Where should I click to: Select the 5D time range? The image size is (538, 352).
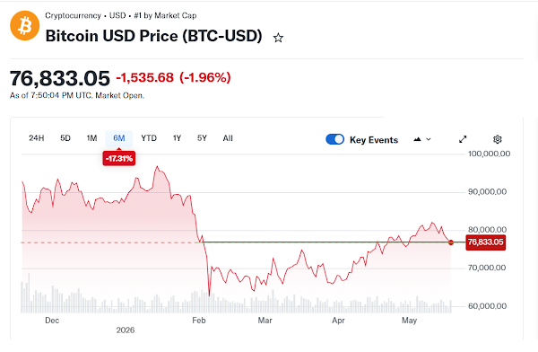tap(65, 138)
